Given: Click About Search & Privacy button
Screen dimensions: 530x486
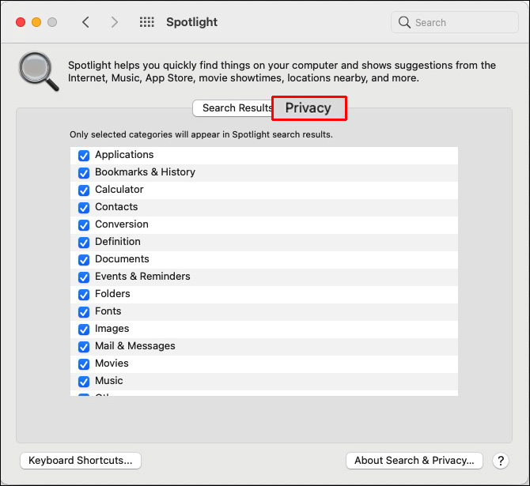Looking at the screenshot, I should 415,461.
